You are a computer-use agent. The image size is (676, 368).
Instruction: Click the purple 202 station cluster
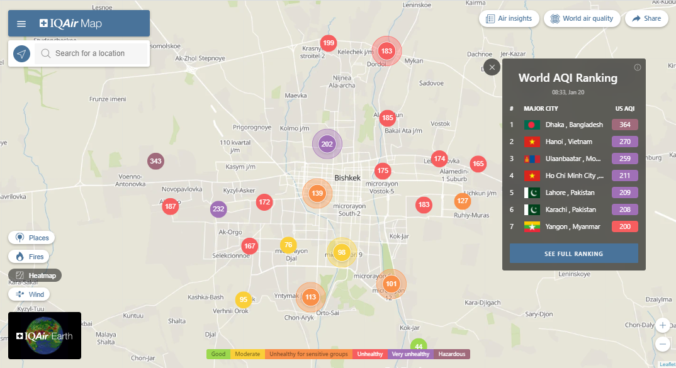(x=327, y=144)
